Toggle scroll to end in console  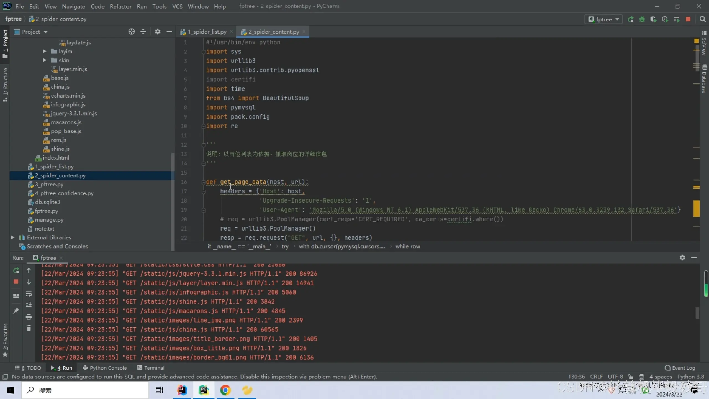29,305
